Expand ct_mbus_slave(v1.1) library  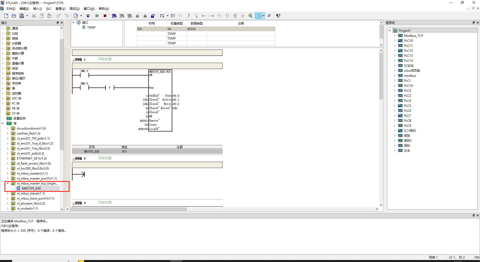[x=8, y=193]
